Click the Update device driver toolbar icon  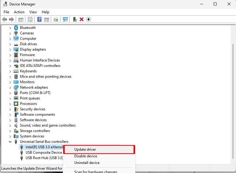point(56,19)
